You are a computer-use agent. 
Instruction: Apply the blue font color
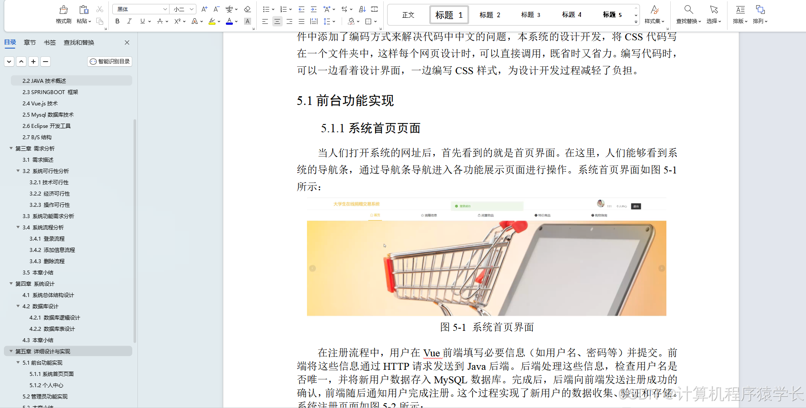pos(229,21)
